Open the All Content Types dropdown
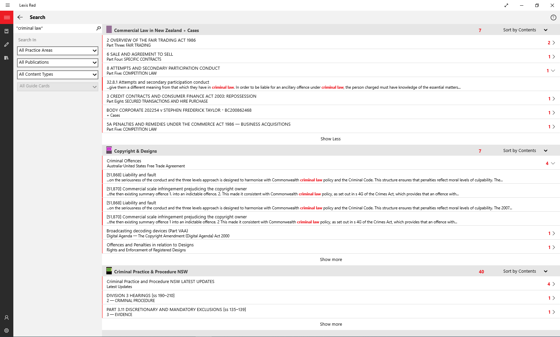This screenshot has width=560, height=337. pos(57,74)
